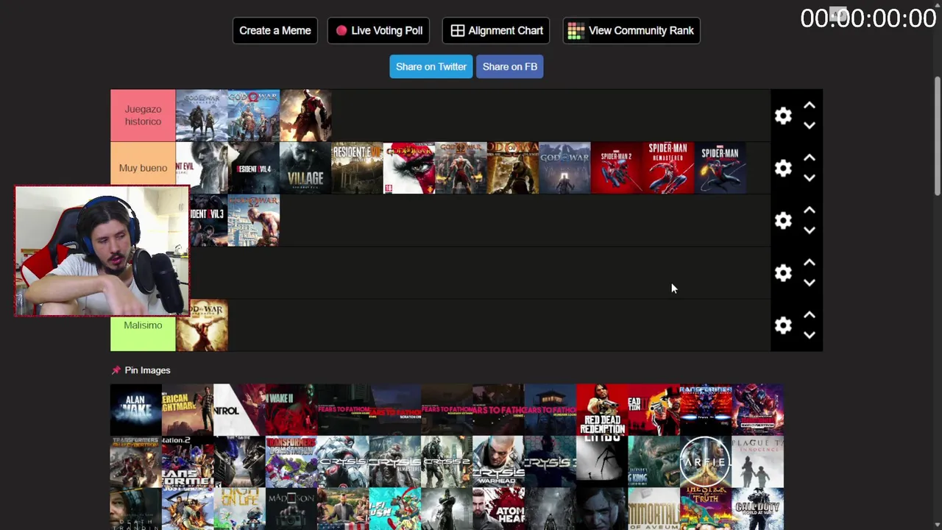
Task: Start a Live Voting Poll
Action: pyautogui.click(x=378, y=30)
